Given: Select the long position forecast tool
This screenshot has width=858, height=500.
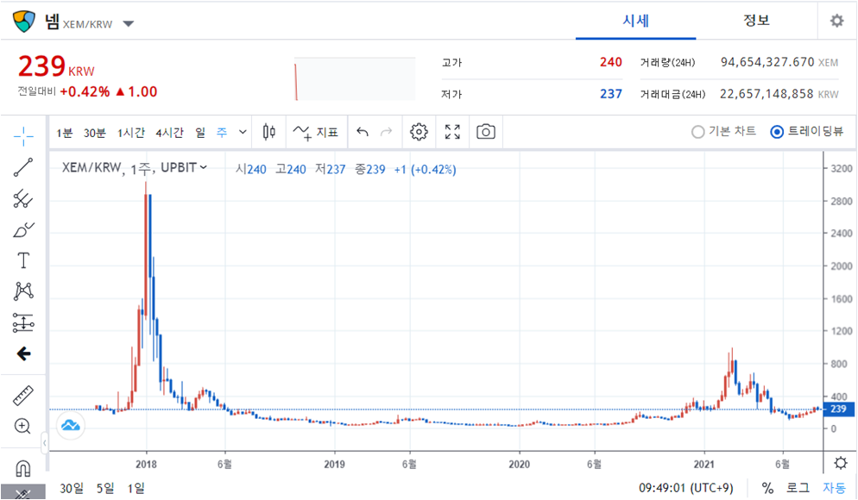Looking at the screenshot, I should click(x=23, y=323).
